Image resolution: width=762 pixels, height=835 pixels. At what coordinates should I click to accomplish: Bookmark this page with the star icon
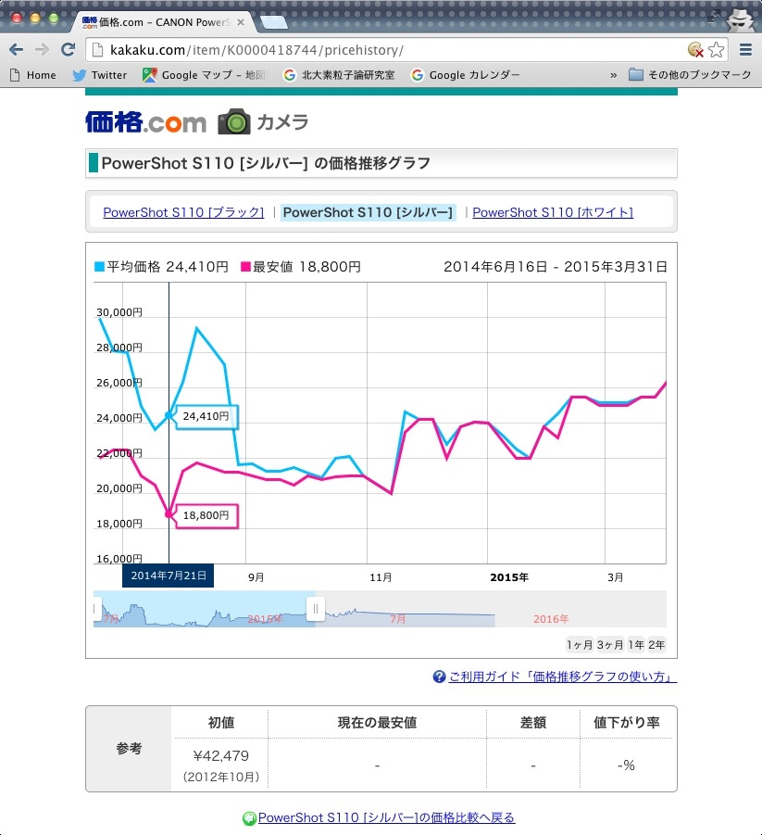tap(717, 50)
